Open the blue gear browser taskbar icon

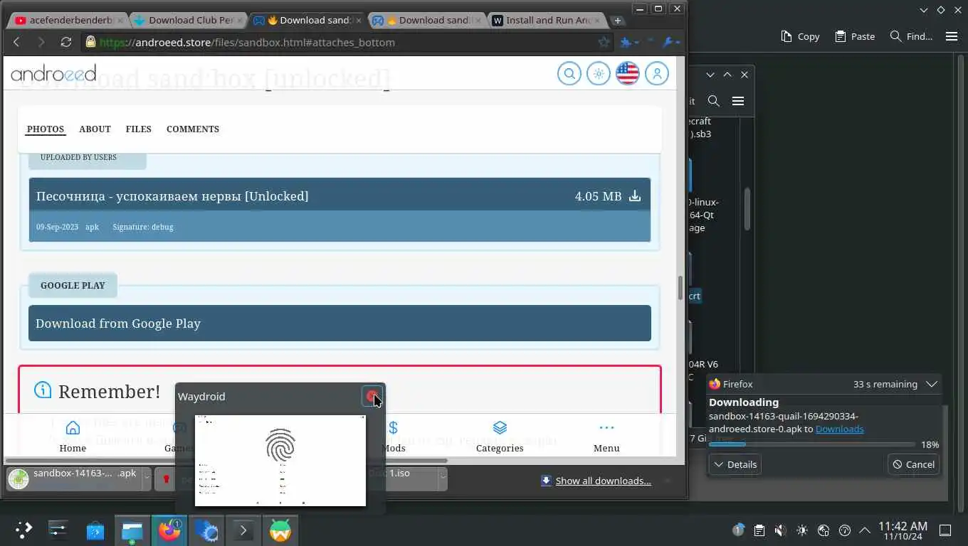[x=206, y=530]
